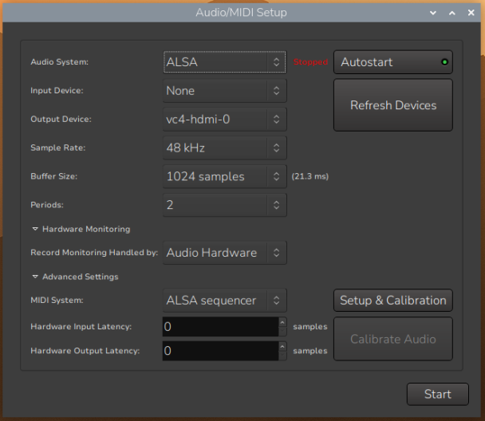
Task: Open the Sample Rate 48 kHz dropdown
Action: [224, 148]
